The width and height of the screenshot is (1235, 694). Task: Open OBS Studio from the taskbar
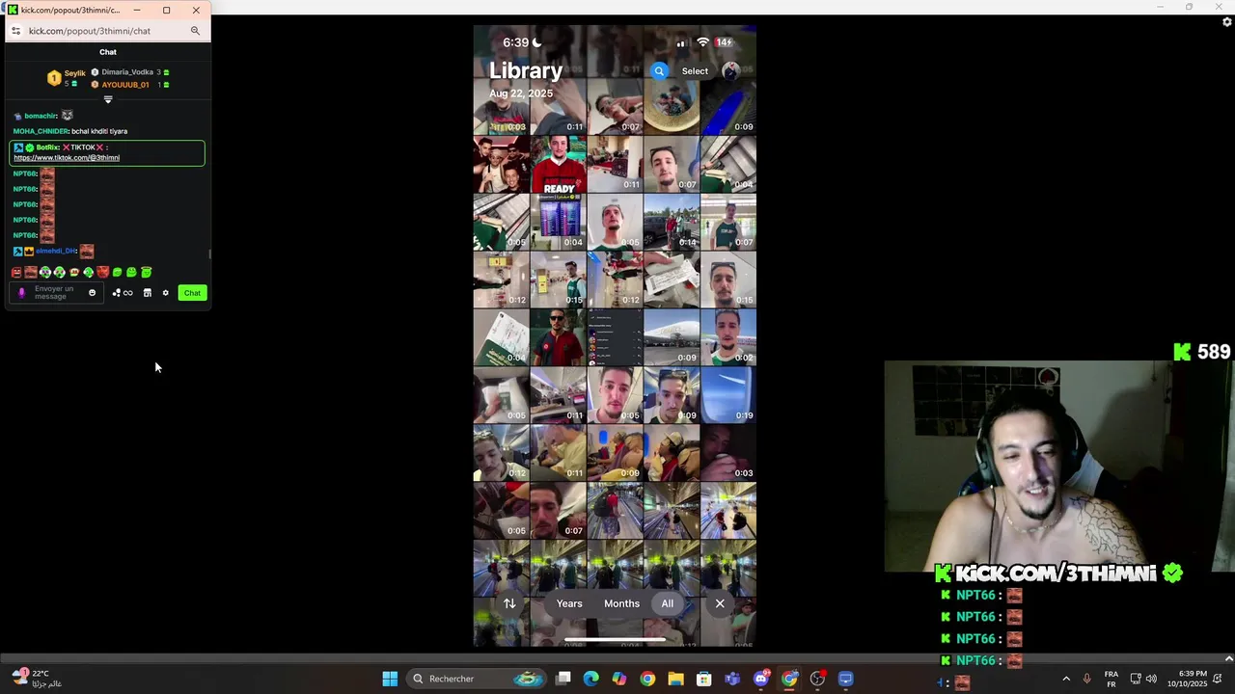[818, 679]
